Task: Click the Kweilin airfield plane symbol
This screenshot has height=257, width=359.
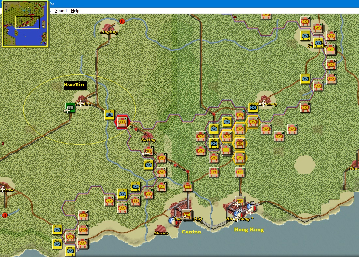Action: pos(80,104)
